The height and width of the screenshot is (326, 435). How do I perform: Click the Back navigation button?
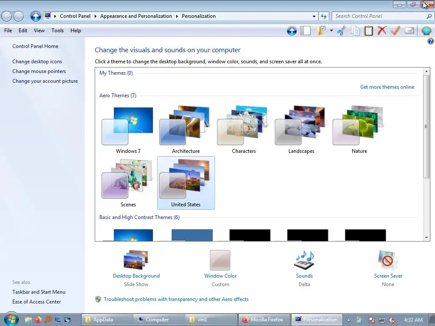pyautogui.click(x=7, y=17)
